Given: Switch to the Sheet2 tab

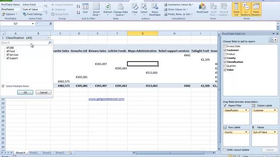Looking at the screenshot, I should click(47, 153).
